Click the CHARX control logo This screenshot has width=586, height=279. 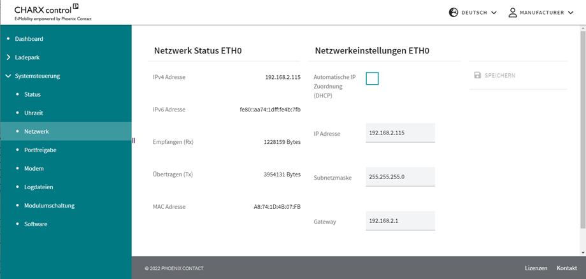[53, 13]
